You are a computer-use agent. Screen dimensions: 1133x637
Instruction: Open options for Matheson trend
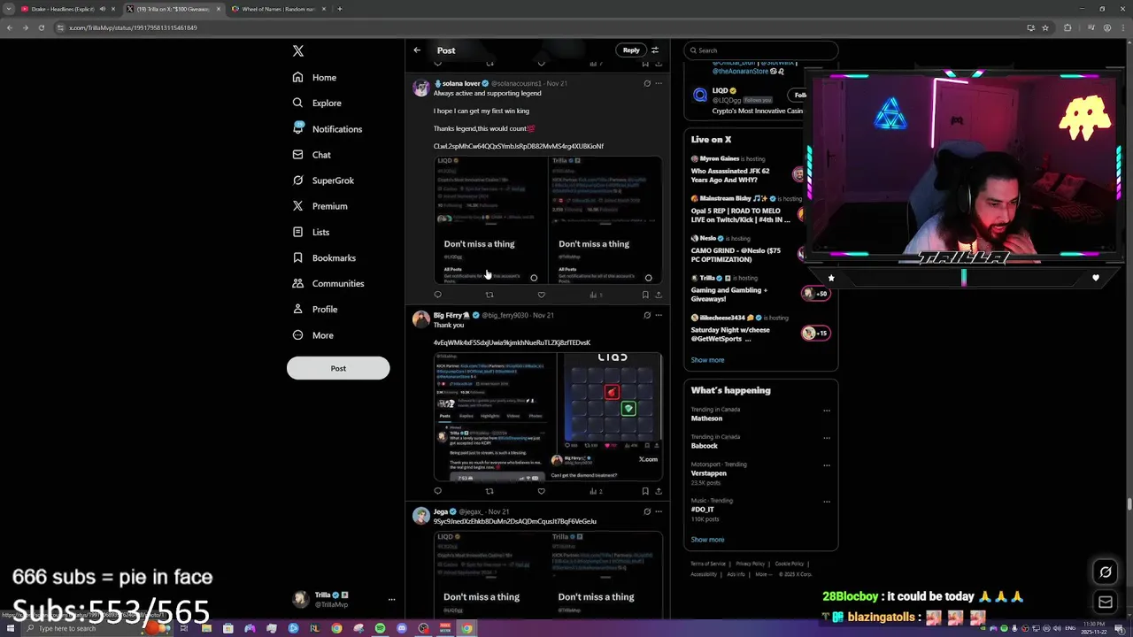coord(827,411)
